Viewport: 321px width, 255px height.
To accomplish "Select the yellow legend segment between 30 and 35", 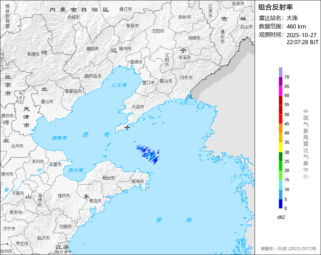I will 280,147.
